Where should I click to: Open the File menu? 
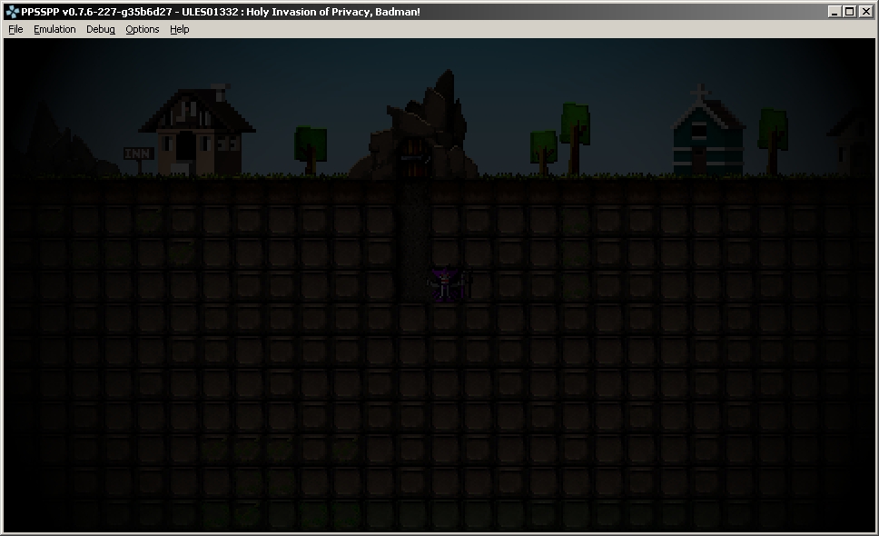15,29
